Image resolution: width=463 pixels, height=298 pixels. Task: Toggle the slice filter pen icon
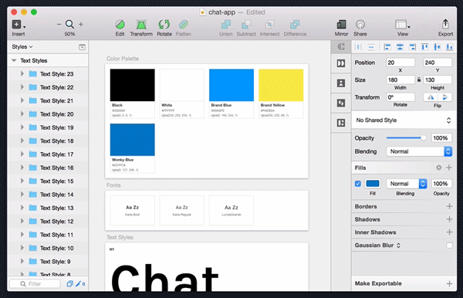(78, 284)
